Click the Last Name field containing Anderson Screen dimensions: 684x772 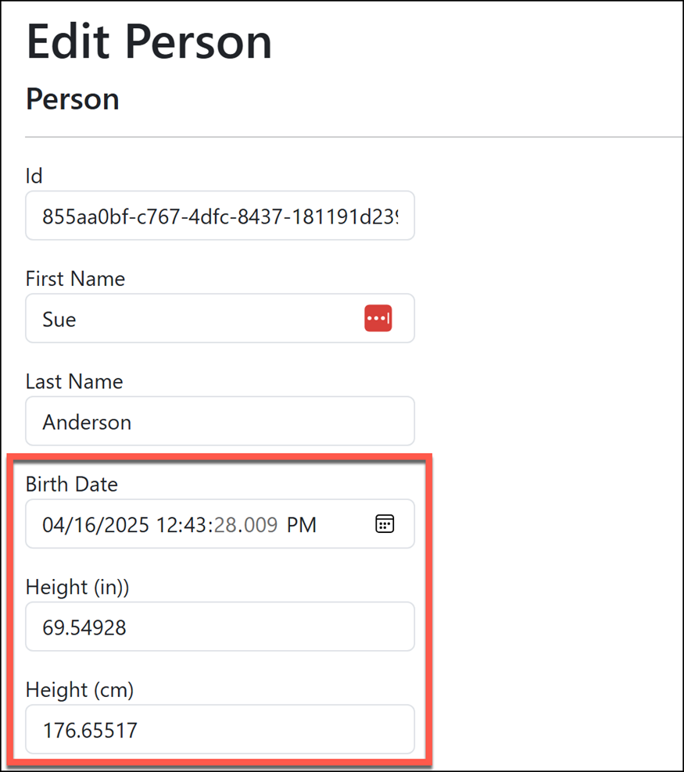tap(220, 421)
